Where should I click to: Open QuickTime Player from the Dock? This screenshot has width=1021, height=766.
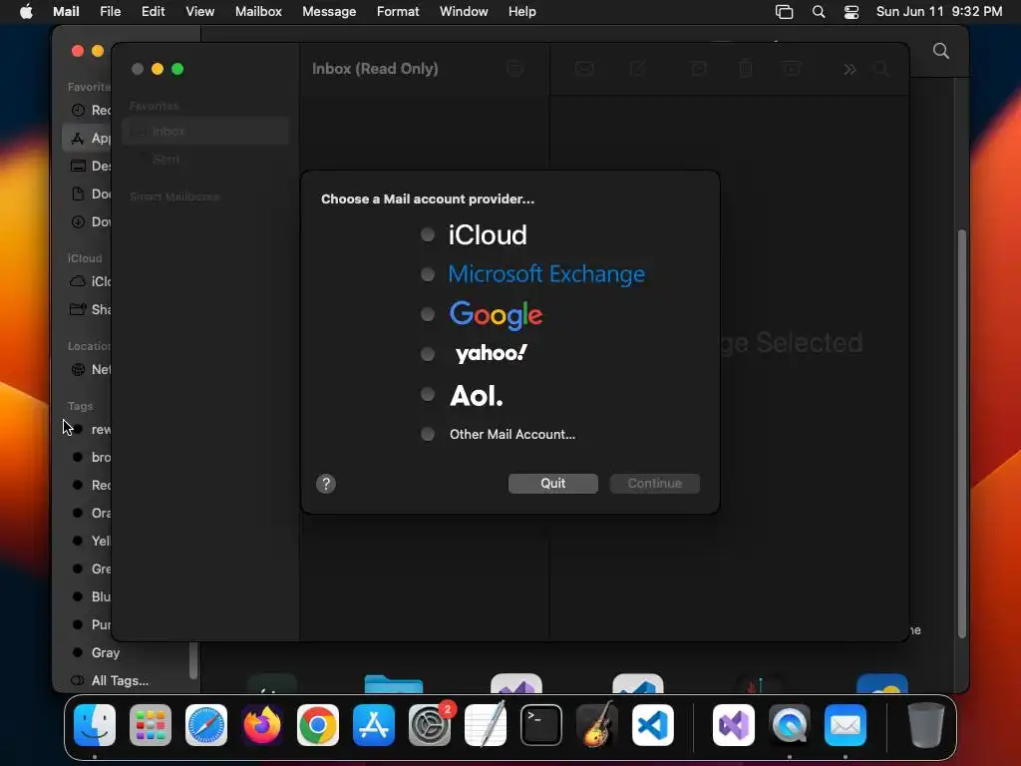click(x=790, y=725)
